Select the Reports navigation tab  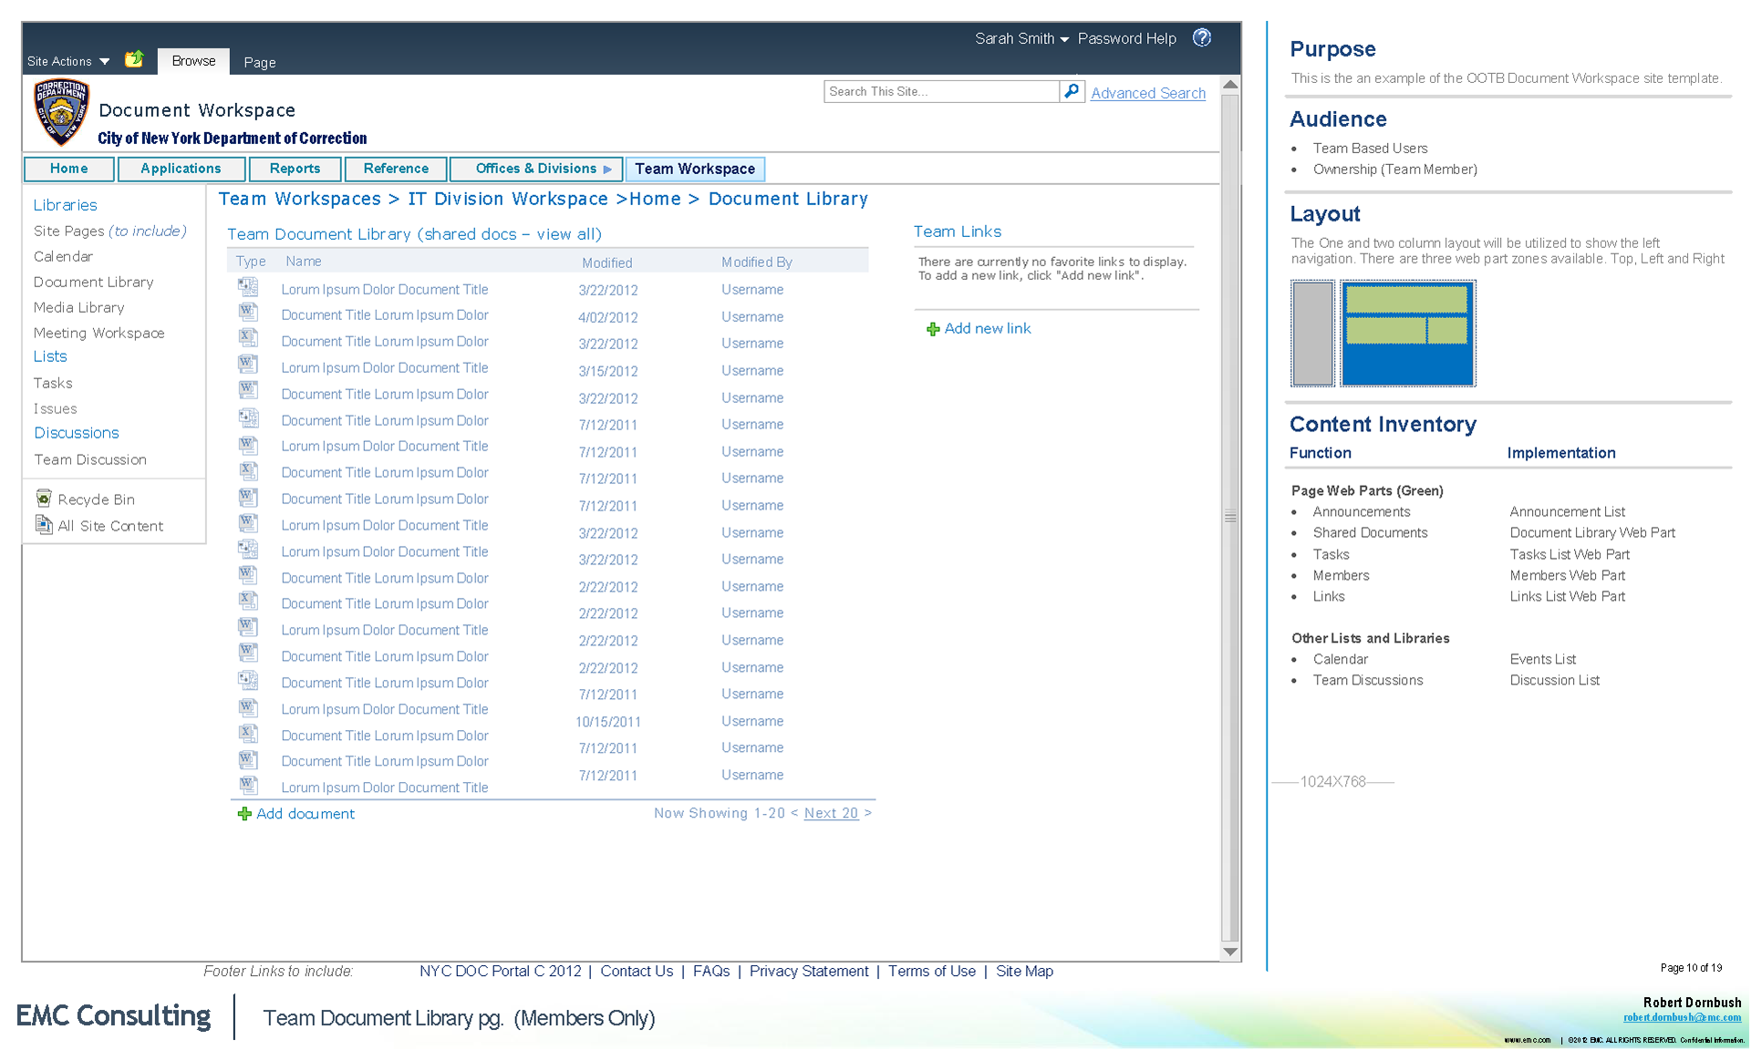pyautogui.click(x=295, y=169)
